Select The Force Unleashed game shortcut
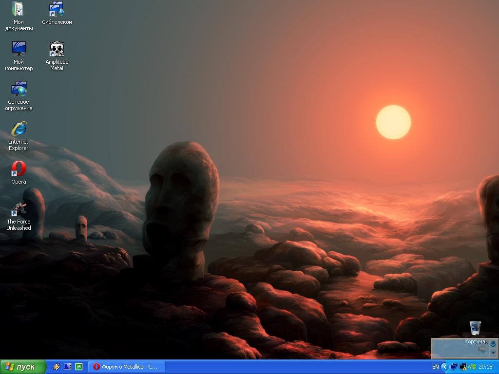This screenshot has width=499, height=374. pos(19,209)
